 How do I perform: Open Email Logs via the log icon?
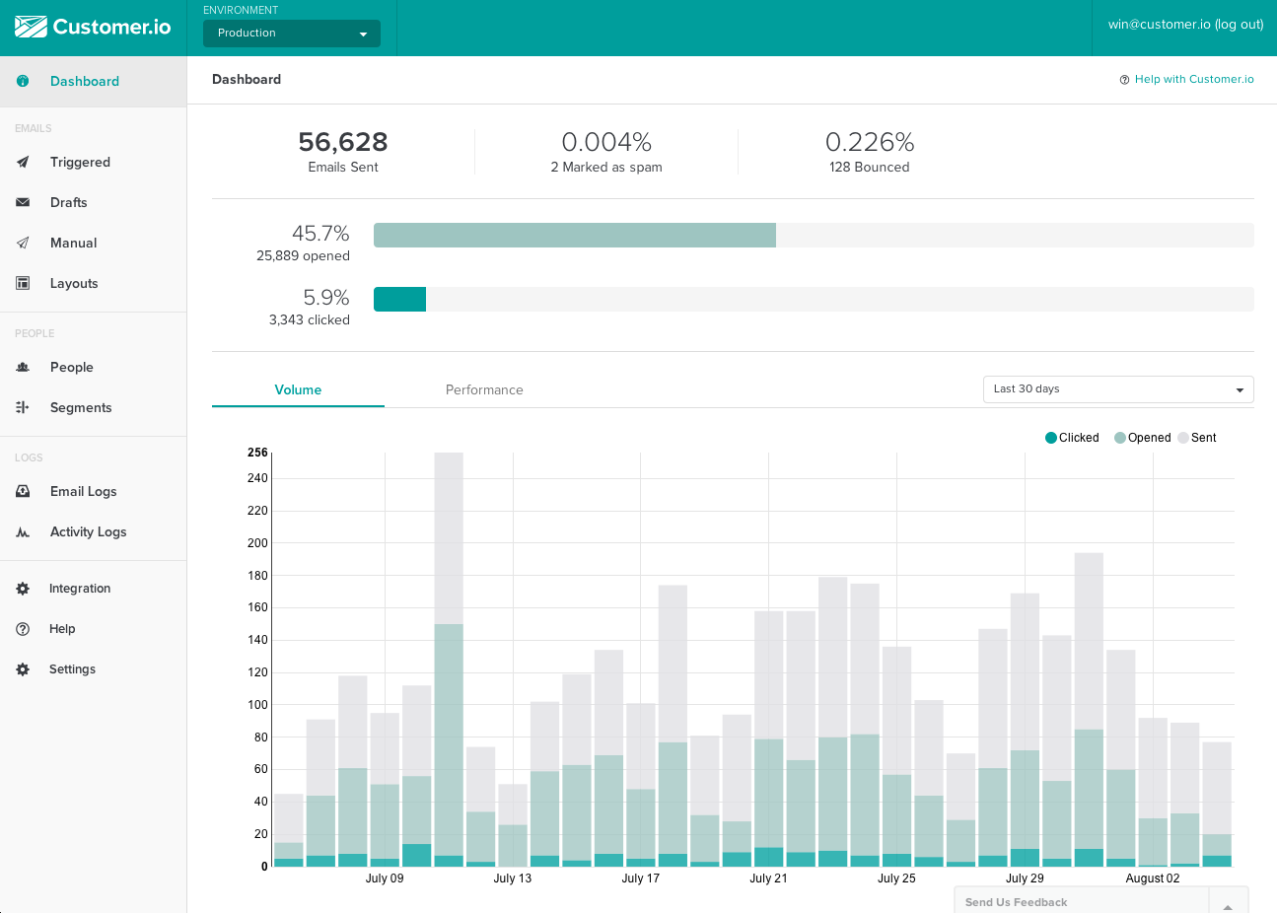[x=22, y=491]
